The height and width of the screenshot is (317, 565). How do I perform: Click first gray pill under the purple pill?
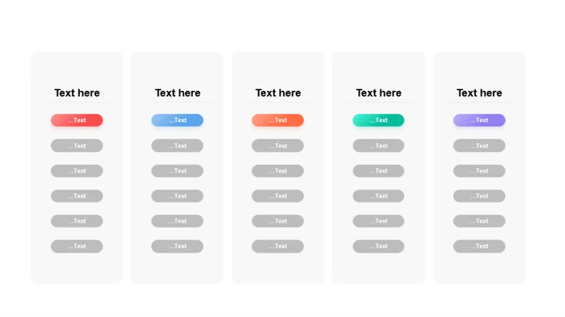480,146
